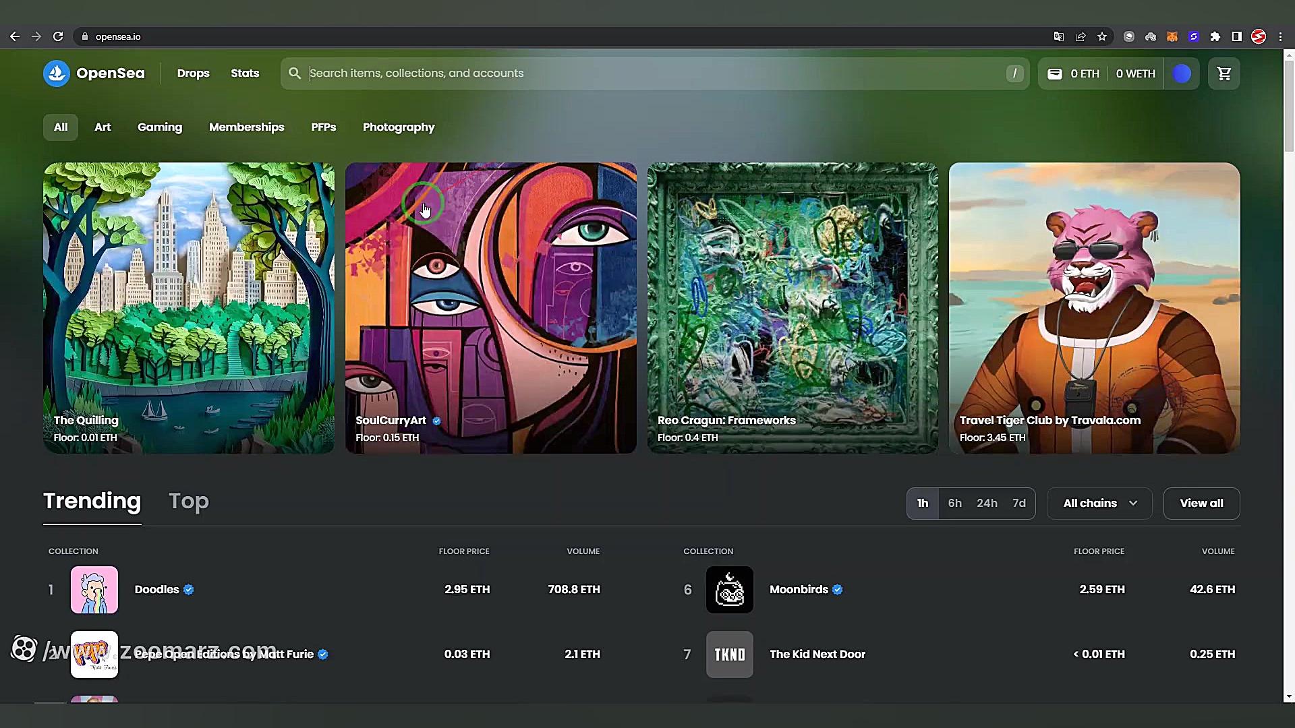Screen dimensions: 1295x728
Task: Click the Moonbirds verified badge
Action: tap(838, 590)
